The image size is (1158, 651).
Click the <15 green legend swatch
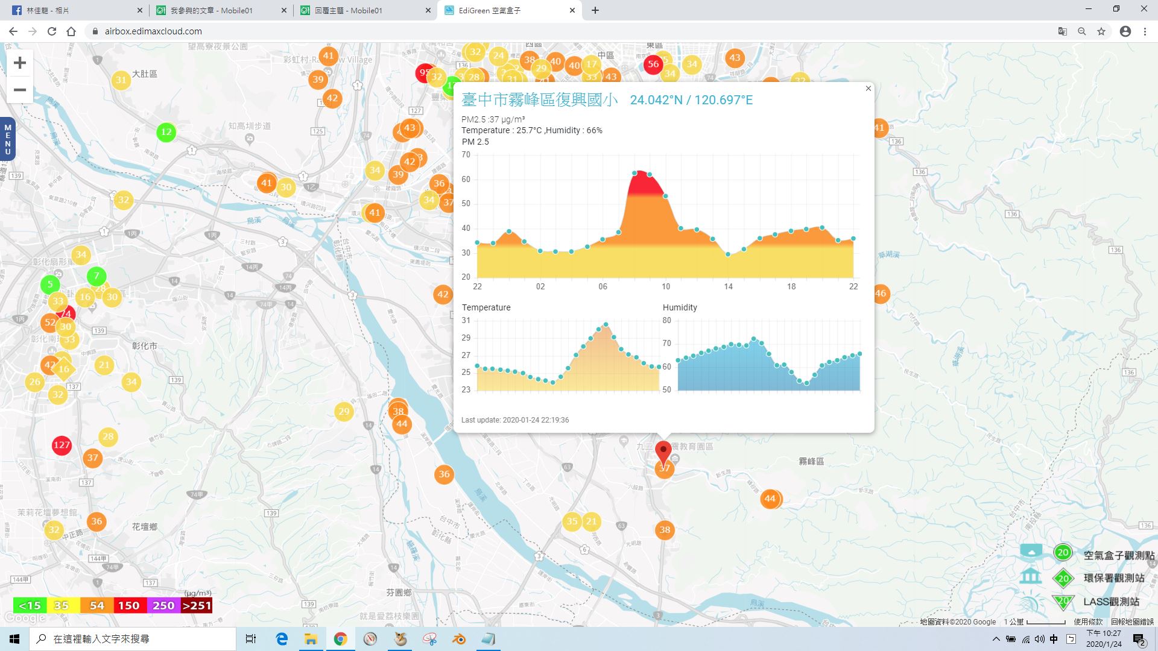30,605
